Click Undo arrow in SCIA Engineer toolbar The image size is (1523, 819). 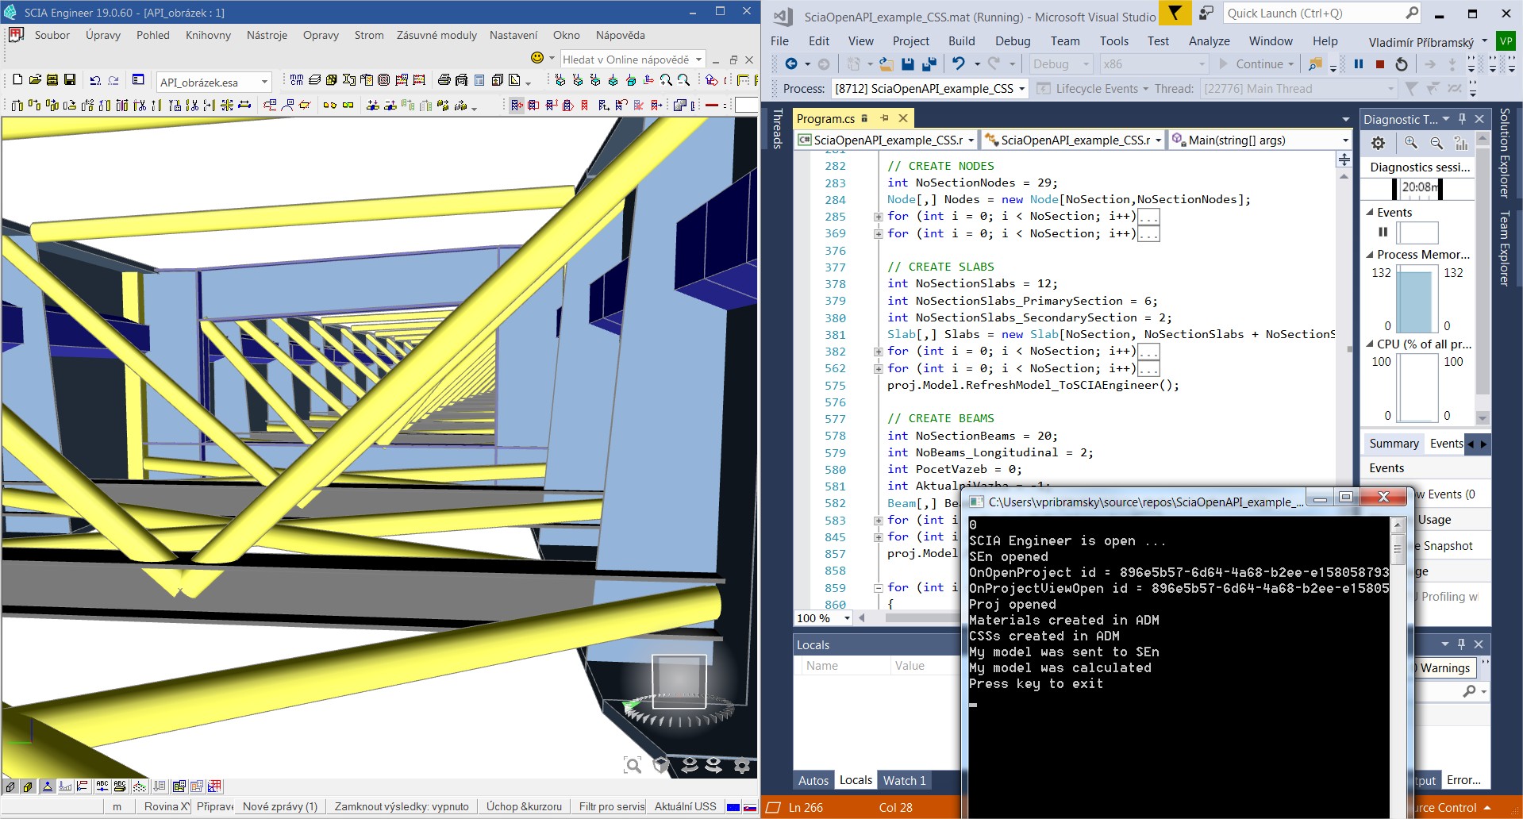click(x=95, y=80)
